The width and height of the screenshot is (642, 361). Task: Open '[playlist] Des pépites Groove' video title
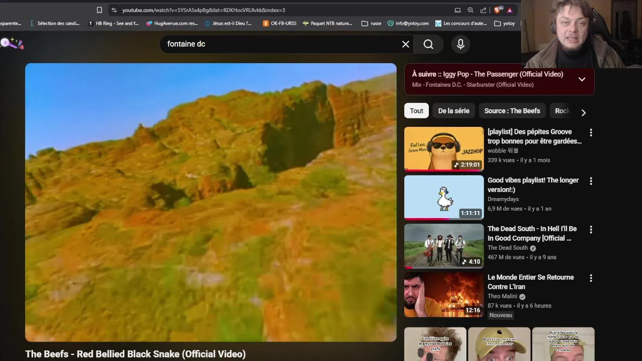pyautogui.click(x=535, y=136)
